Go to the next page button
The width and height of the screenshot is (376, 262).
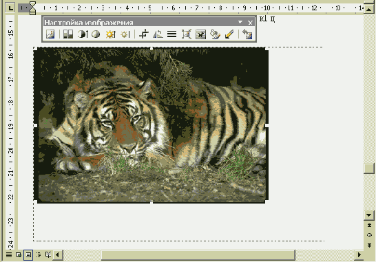[369, 245]
